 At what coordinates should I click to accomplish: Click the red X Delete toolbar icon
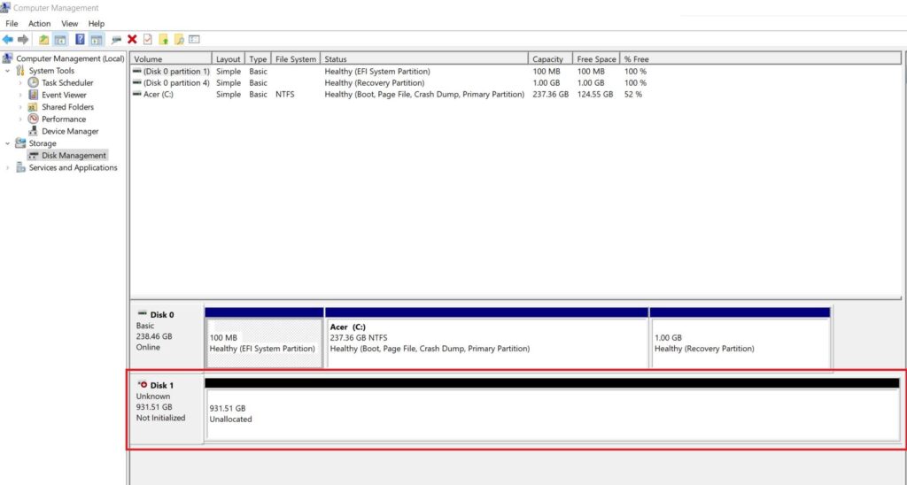tap(132, 39)
